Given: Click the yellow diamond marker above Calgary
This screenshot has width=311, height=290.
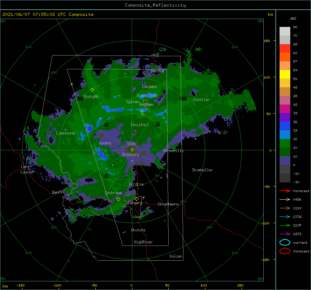Looking at the screenshot, I should [x=136, y=199].
